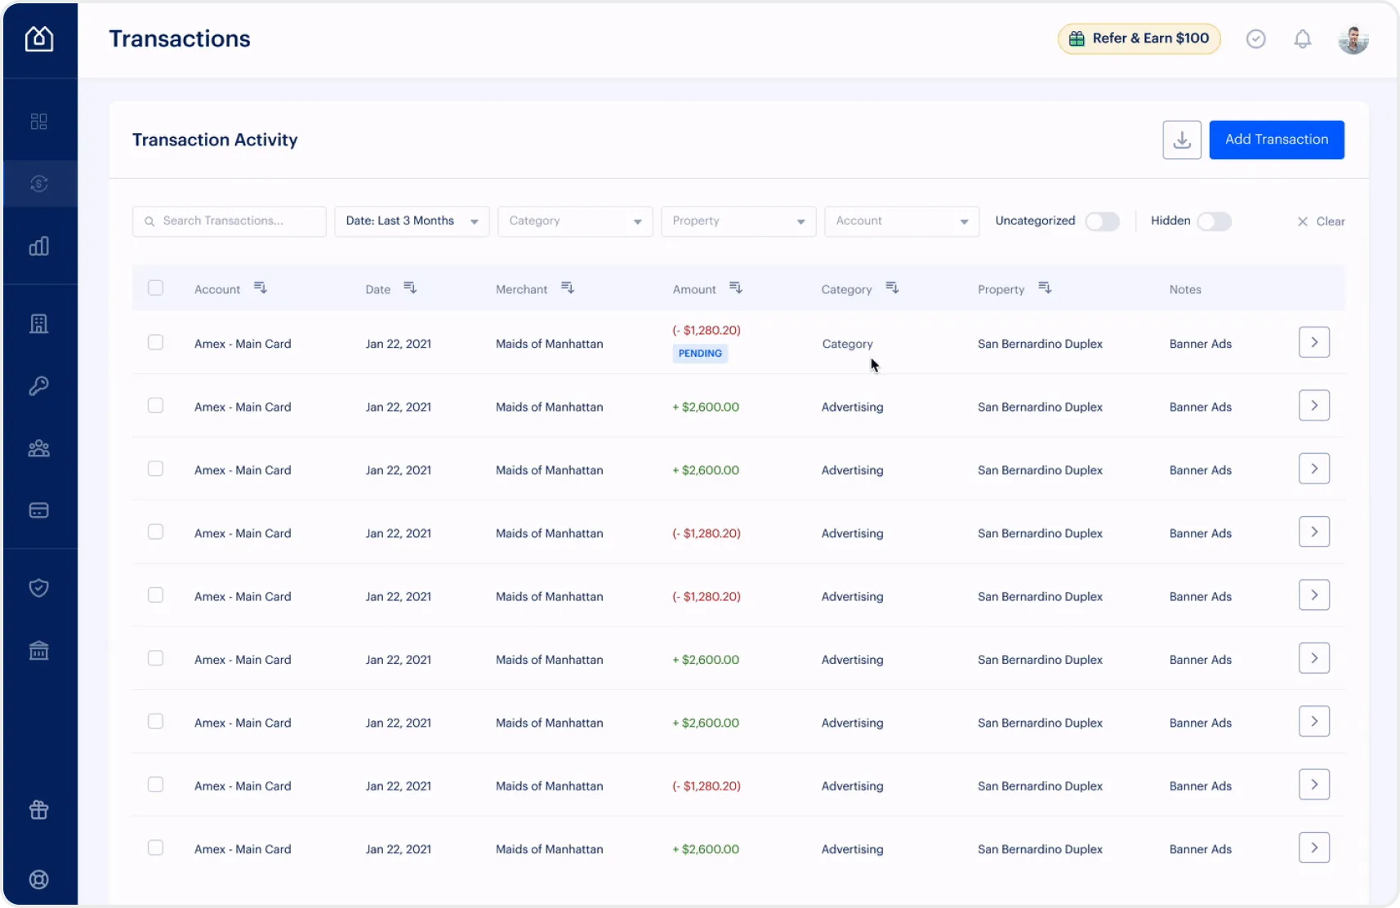
Task: Expand the pending transaction row chevron
Action: pyautogui.click(x=1314, y=342)
